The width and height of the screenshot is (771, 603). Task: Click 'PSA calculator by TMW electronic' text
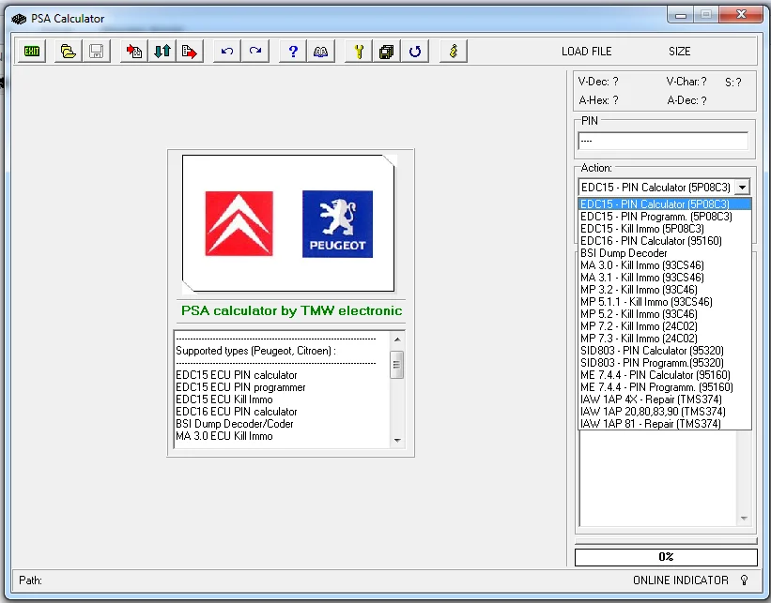pyautogui.click(x=291, y=310)
